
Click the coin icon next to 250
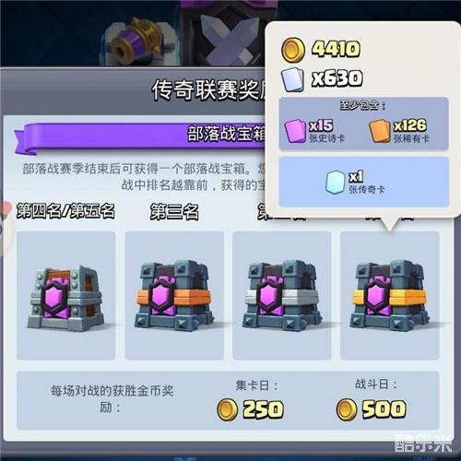(x=228, y=409)
